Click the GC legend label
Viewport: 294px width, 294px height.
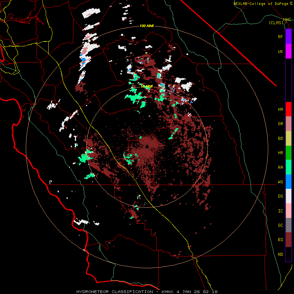coord(280,225)
